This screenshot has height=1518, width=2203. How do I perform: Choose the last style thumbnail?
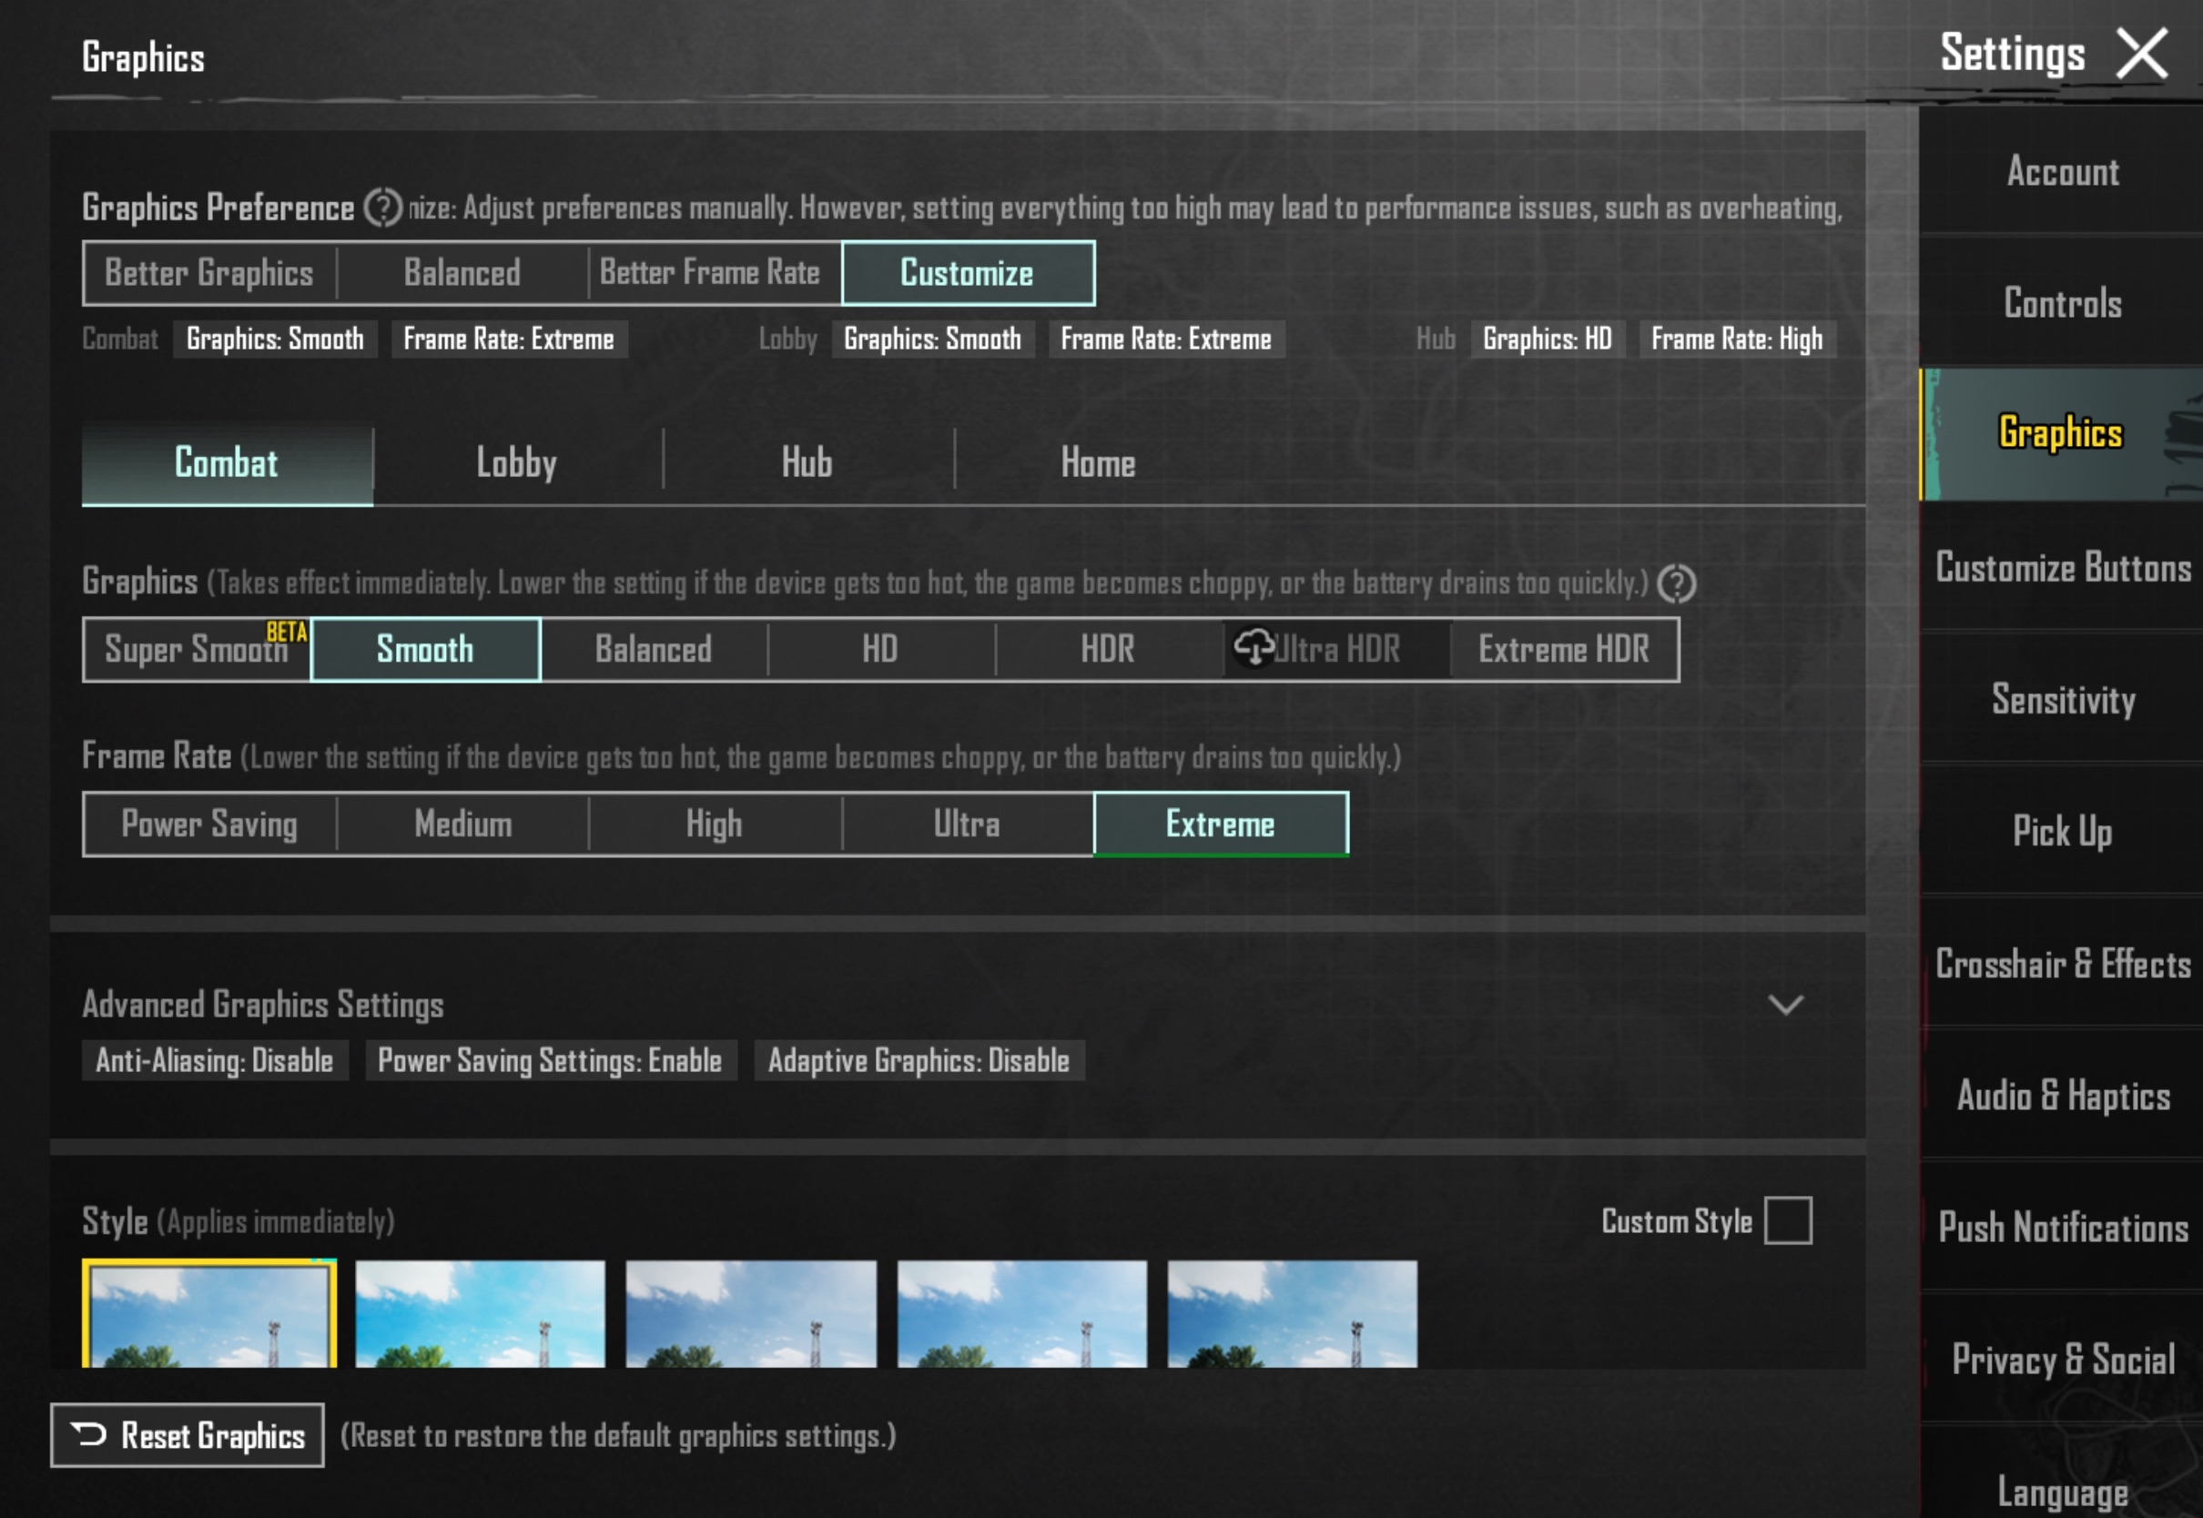(x=1292, y=1313)
